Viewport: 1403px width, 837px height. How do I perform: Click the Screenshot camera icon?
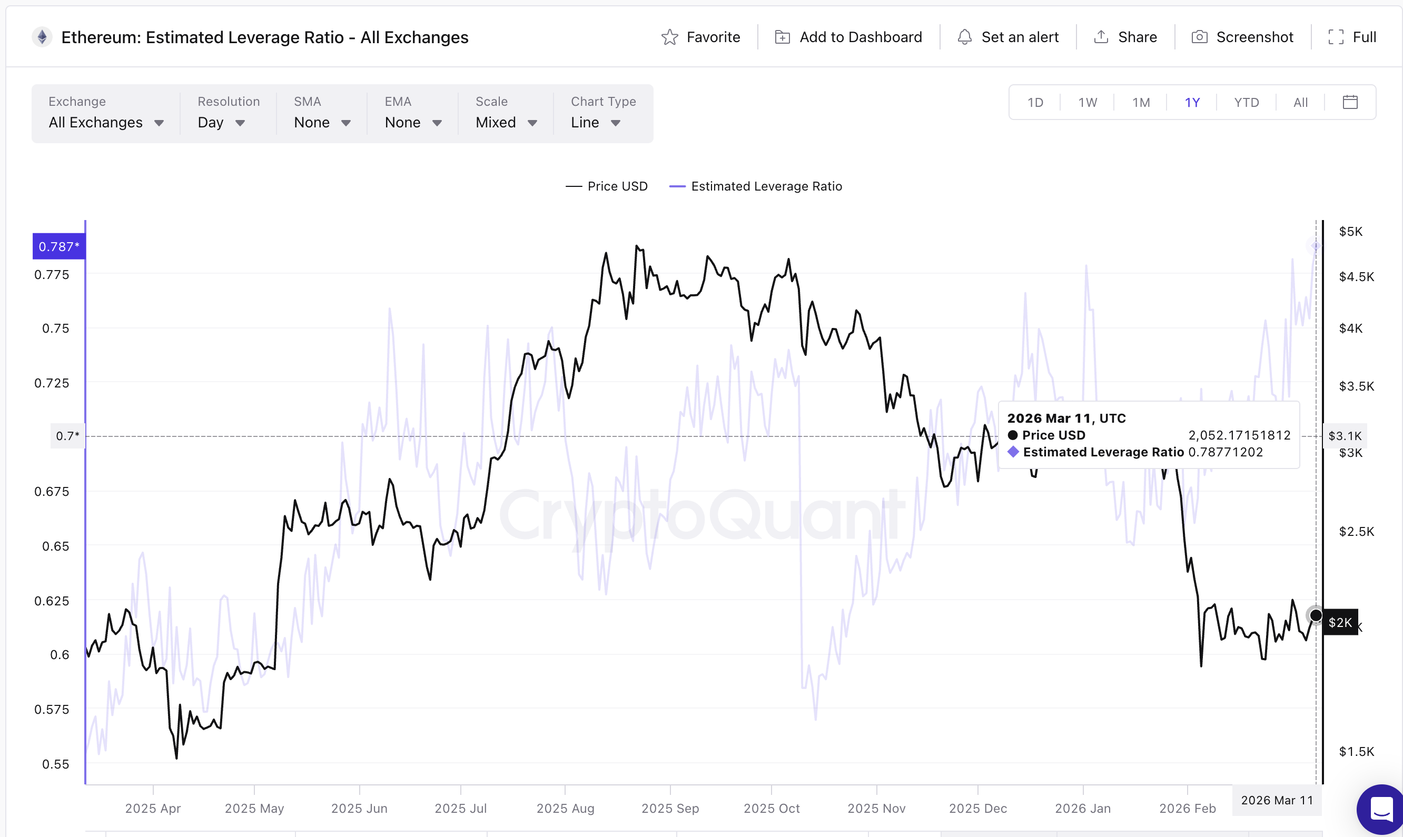click(1199, 37)
